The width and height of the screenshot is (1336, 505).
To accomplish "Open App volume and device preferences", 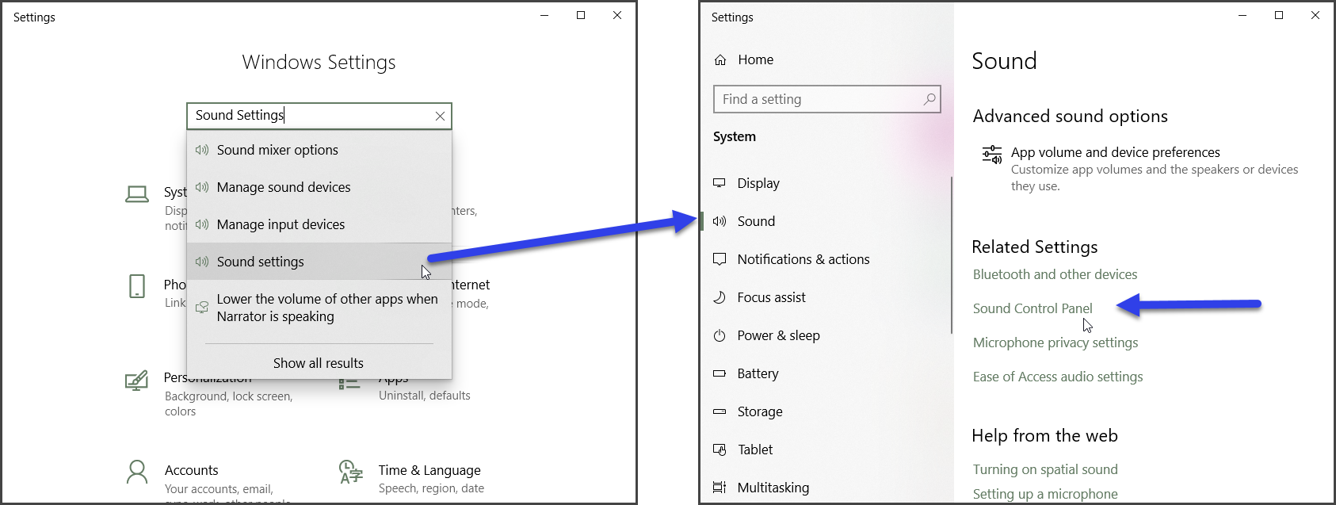I will click(x=1140, y=168).
